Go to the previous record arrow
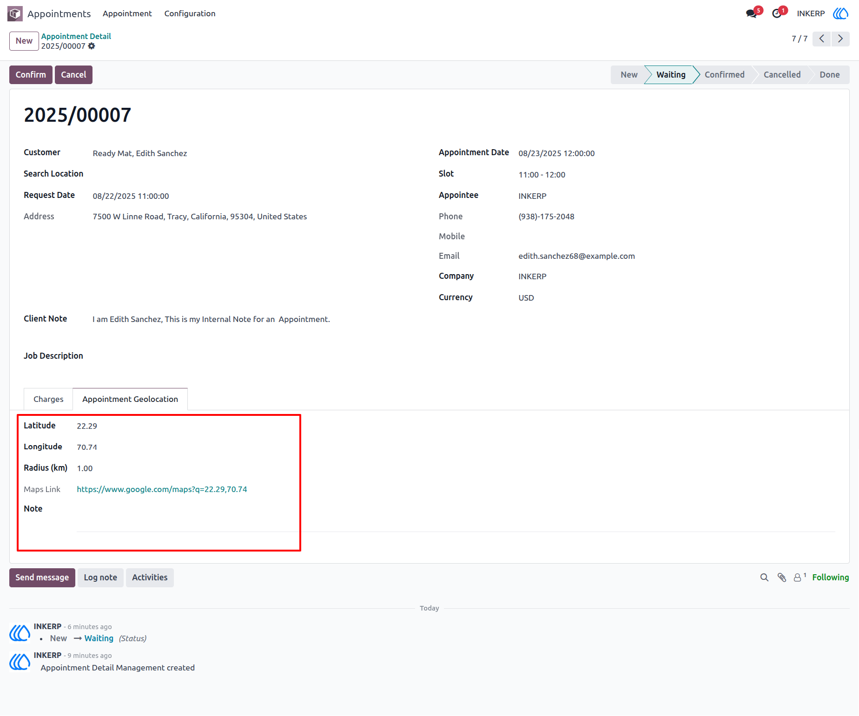Image resolution: width=859 pixels, height=716 pixels. click(822, 39)
